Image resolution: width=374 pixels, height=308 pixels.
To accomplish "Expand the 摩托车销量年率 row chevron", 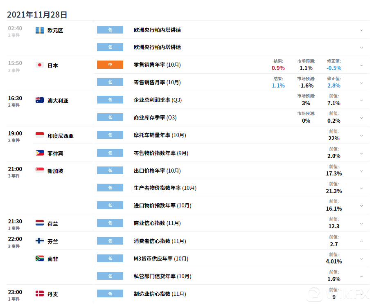I will pos(361,135).
